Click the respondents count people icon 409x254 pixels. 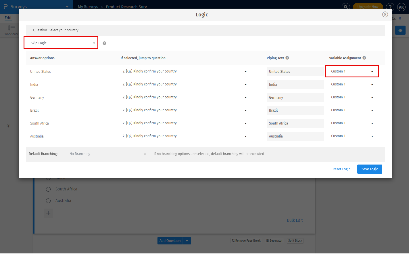point(393,18)
